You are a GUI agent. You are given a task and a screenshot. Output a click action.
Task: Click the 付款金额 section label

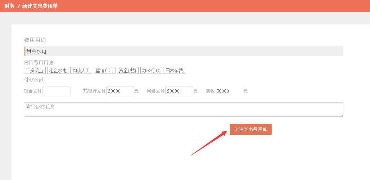(x=34, y=80)
